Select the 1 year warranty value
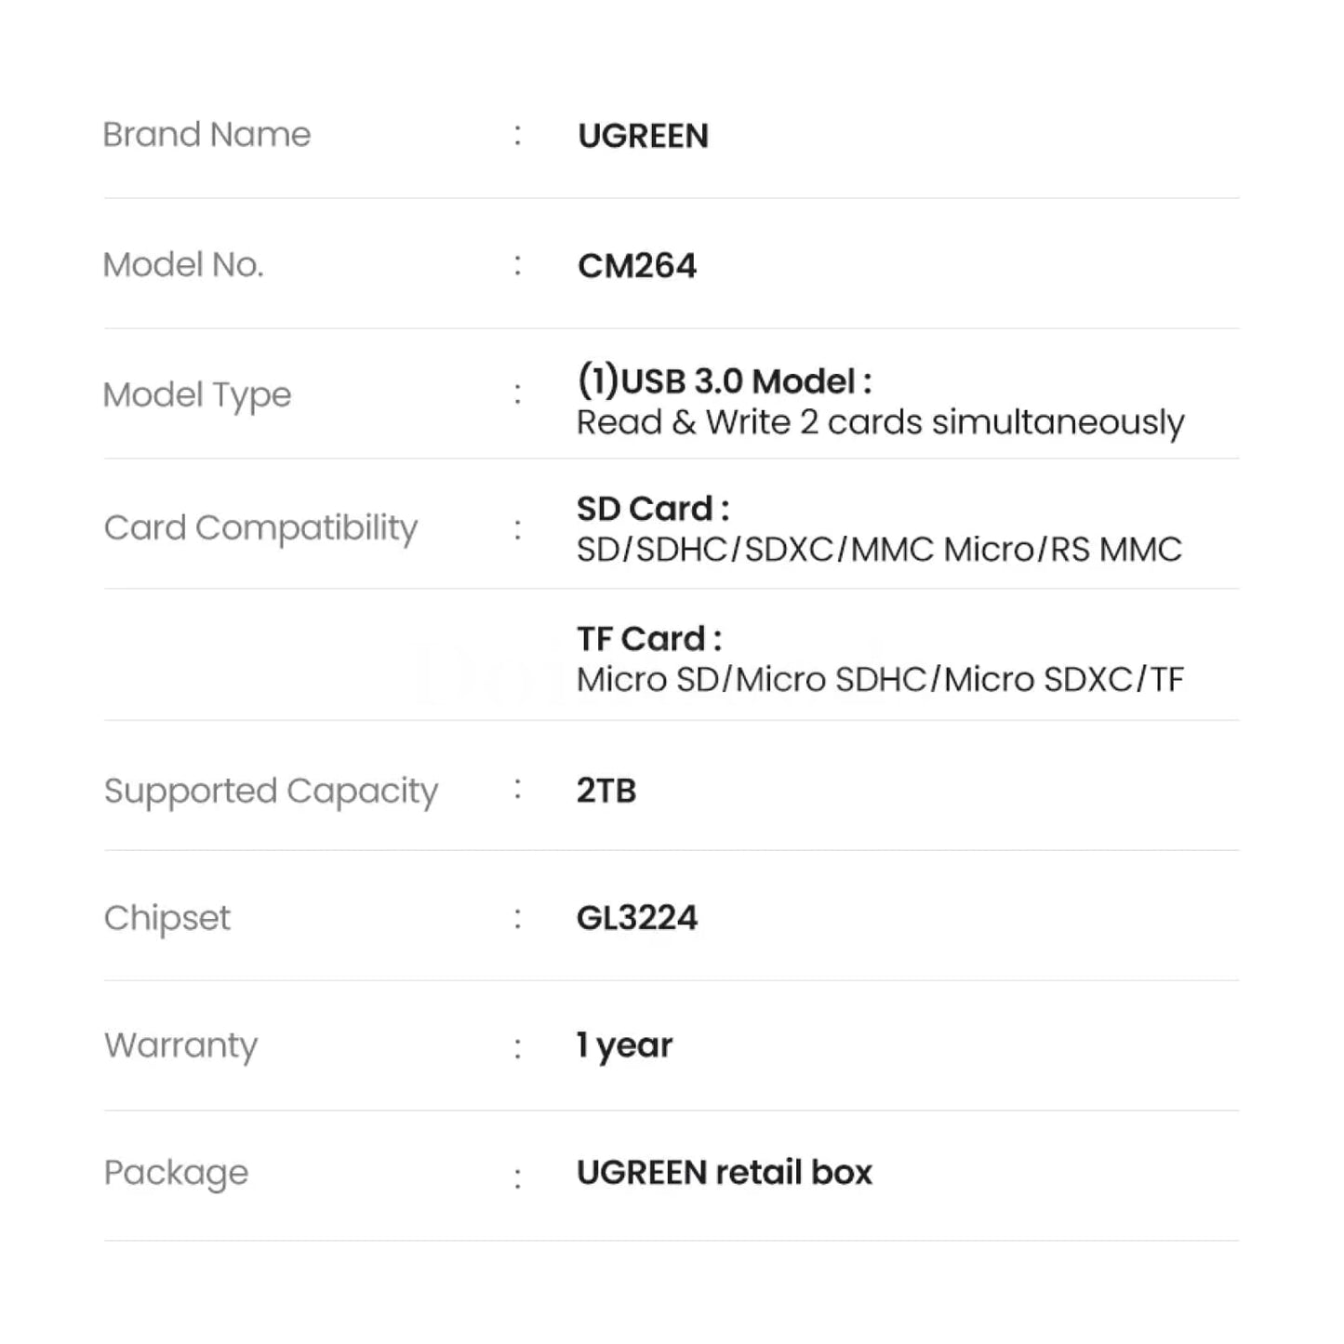Image resolution: width=1344 pixels, height=1344 pixels. (624, 1045)
